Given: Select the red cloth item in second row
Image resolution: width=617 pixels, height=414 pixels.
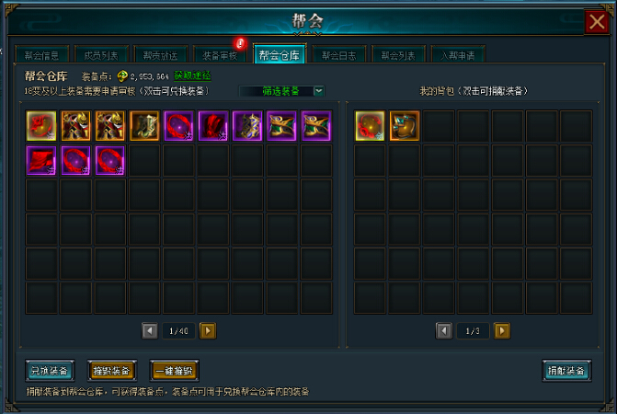Looking at the screenshot, I should point(41,160).
